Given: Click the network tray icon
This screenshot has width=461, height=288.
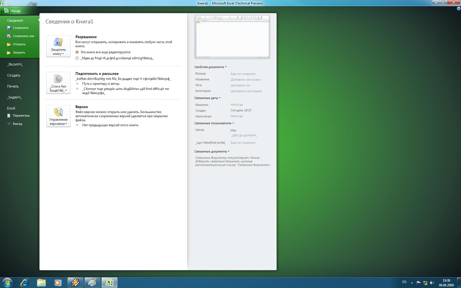Looking at the screenshot, I should (425, 283).
